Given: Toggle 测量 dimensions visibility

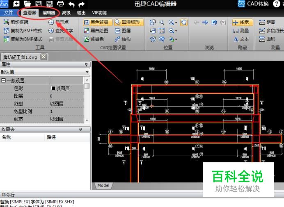Looking at the screenshot, I should click(241, 31).
